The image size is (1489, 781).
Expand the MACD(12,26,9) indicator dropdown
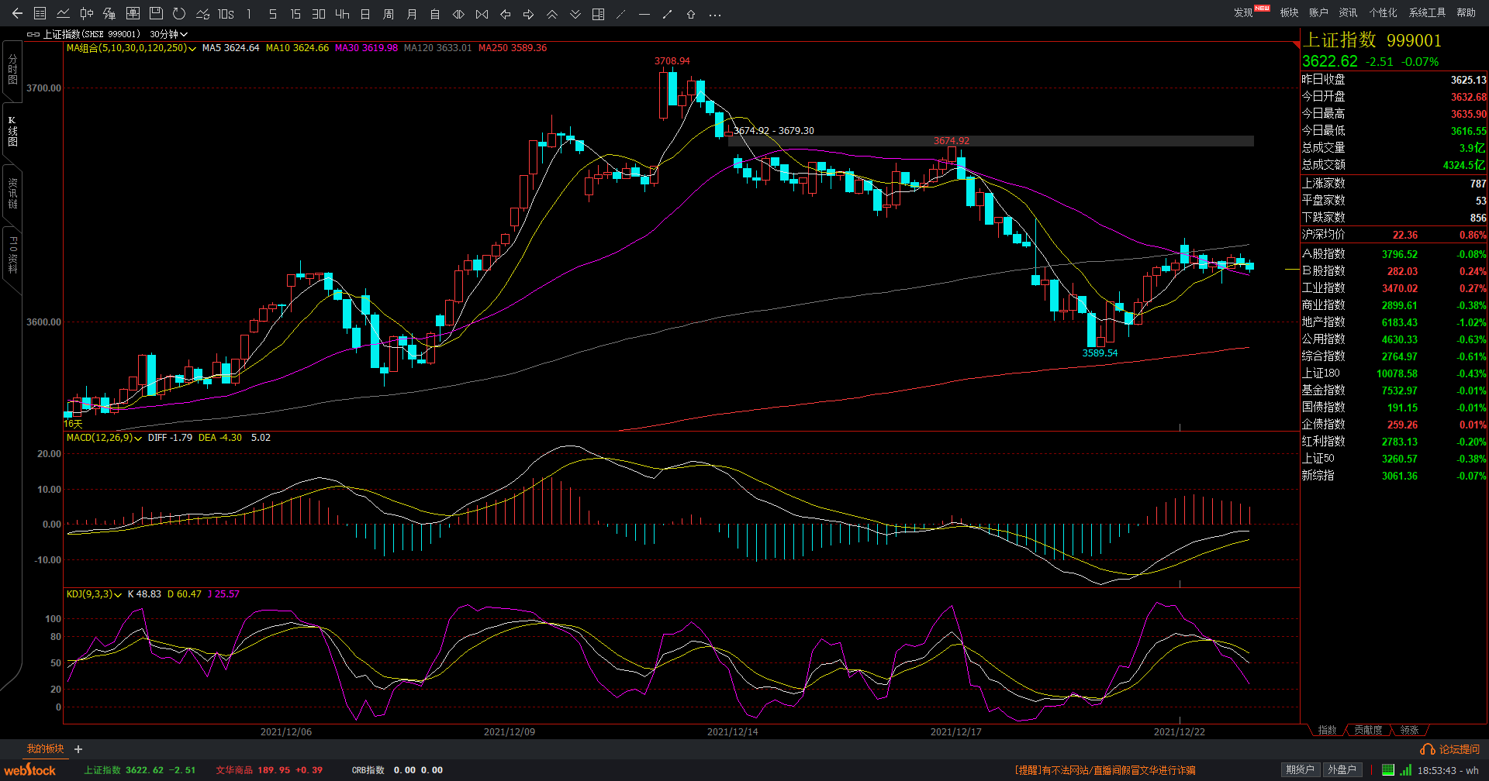coord(104,438)
